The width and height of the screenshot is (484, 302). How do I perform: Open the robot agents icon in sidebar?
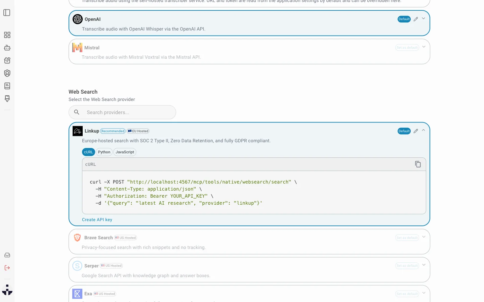pyautogui.click(x=7, y=48)
